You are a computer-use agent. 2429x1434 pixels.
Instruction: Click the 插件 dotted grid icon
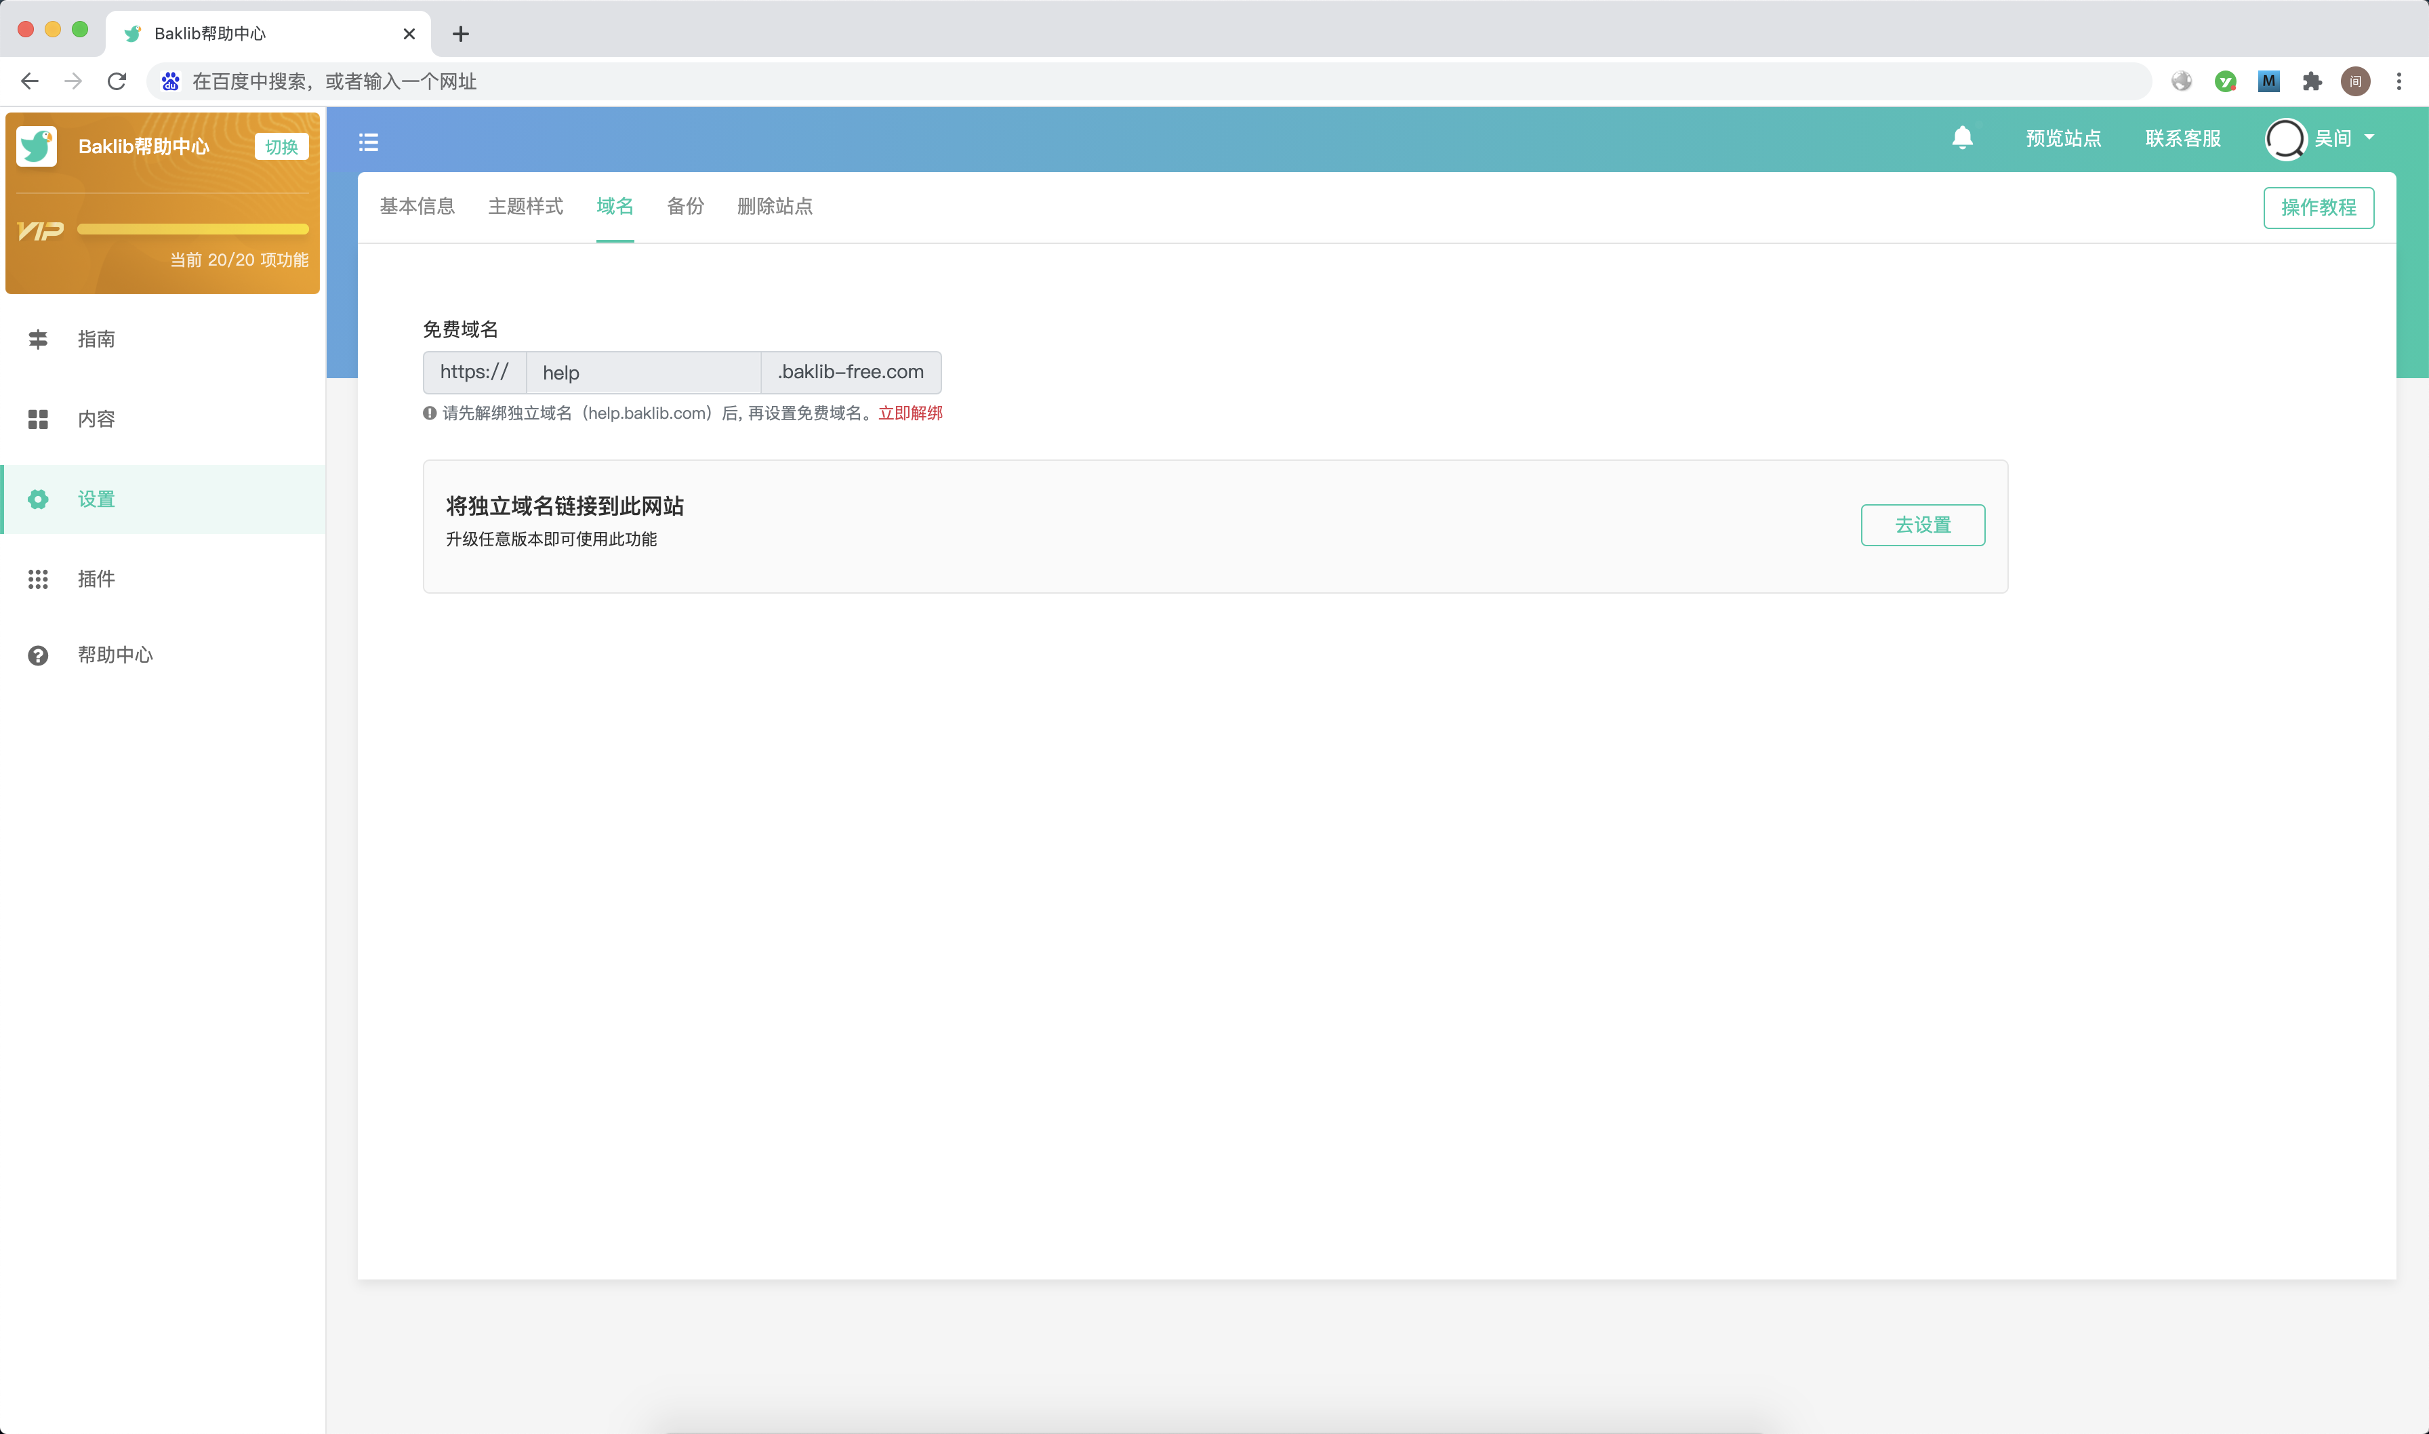(x=38, y=579)
